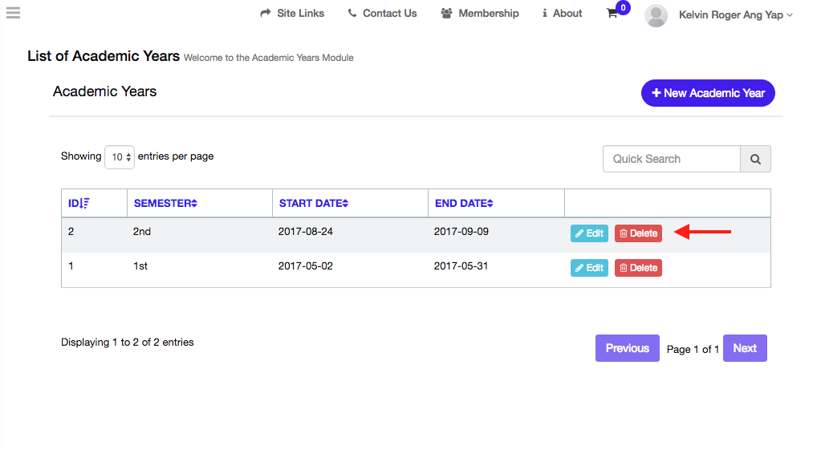Delete the 2nd semester academic year
This screenshot has width=817, height=450.
638,233
